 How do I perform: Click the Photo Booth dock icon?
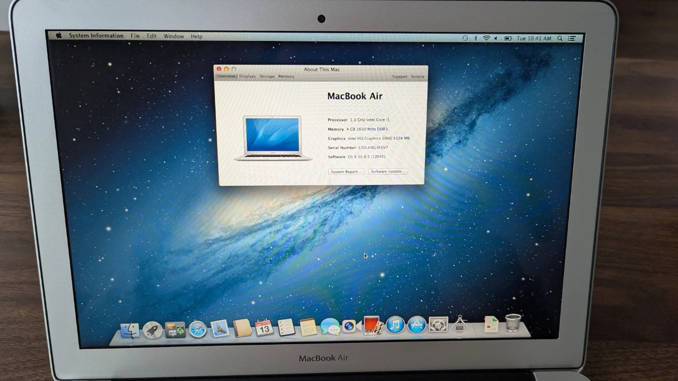click(372, 325)
